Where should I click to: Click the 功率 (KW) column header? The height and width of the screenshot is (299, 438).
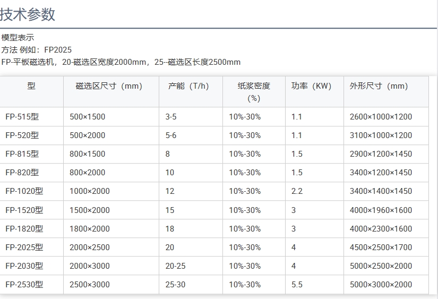(311, 86)
